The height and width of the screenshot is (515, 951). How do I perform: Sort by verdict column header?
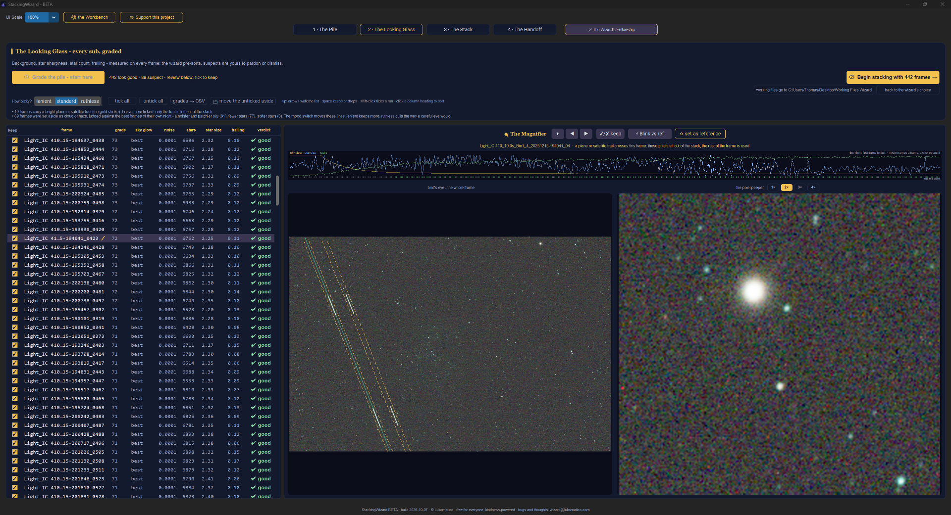(264, 130)
